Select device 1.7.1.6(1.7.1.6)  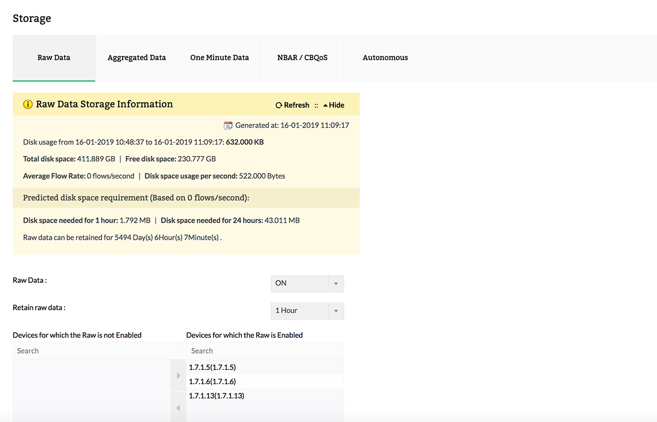click(x=265, y=381)
